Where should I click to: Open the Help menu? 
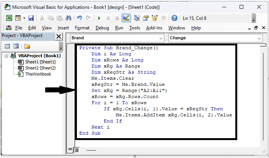tap(196, 28)
